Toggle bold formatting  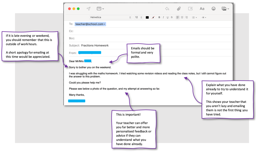[159, 17]
